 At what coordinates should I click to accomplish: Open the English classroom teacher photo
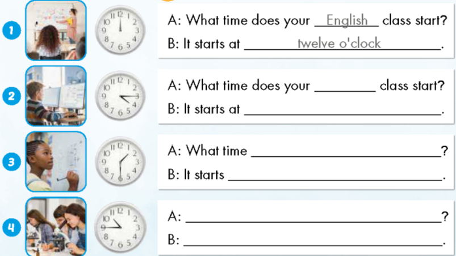(x=56, y=30)
